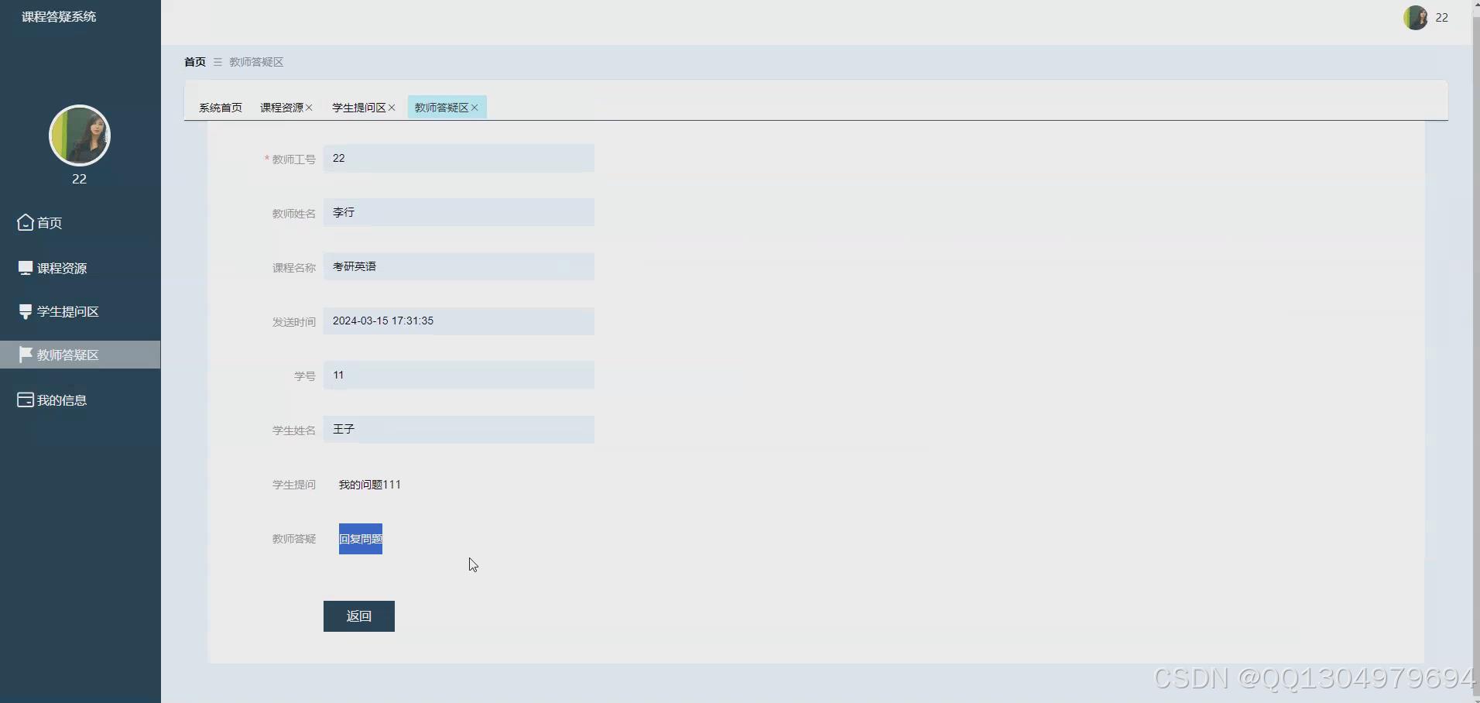This screenshot has width=1480, height=703.
Task: Click the 返回 button
Action: pos(359,616)
